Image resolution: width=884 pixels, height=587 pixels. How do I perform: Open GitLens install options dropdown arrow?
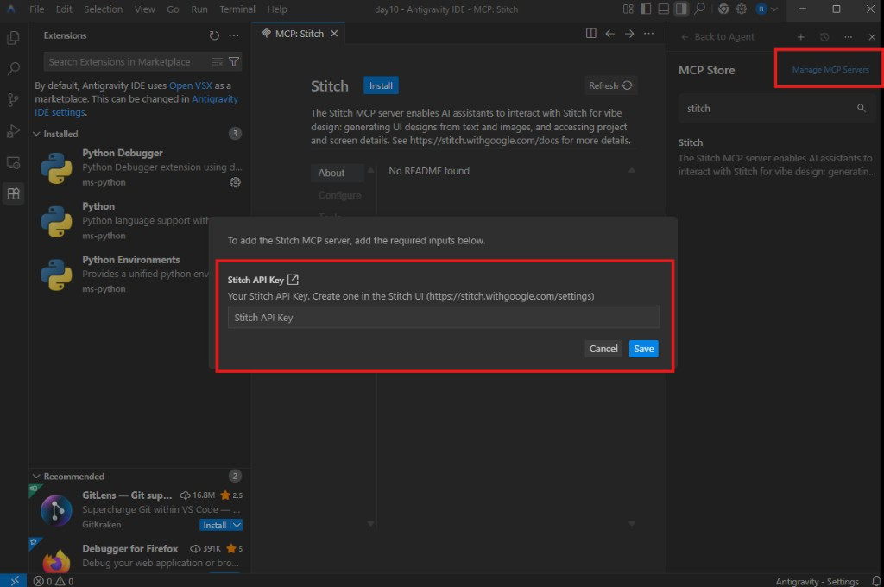pyautogui.click(x=237, y=525)
